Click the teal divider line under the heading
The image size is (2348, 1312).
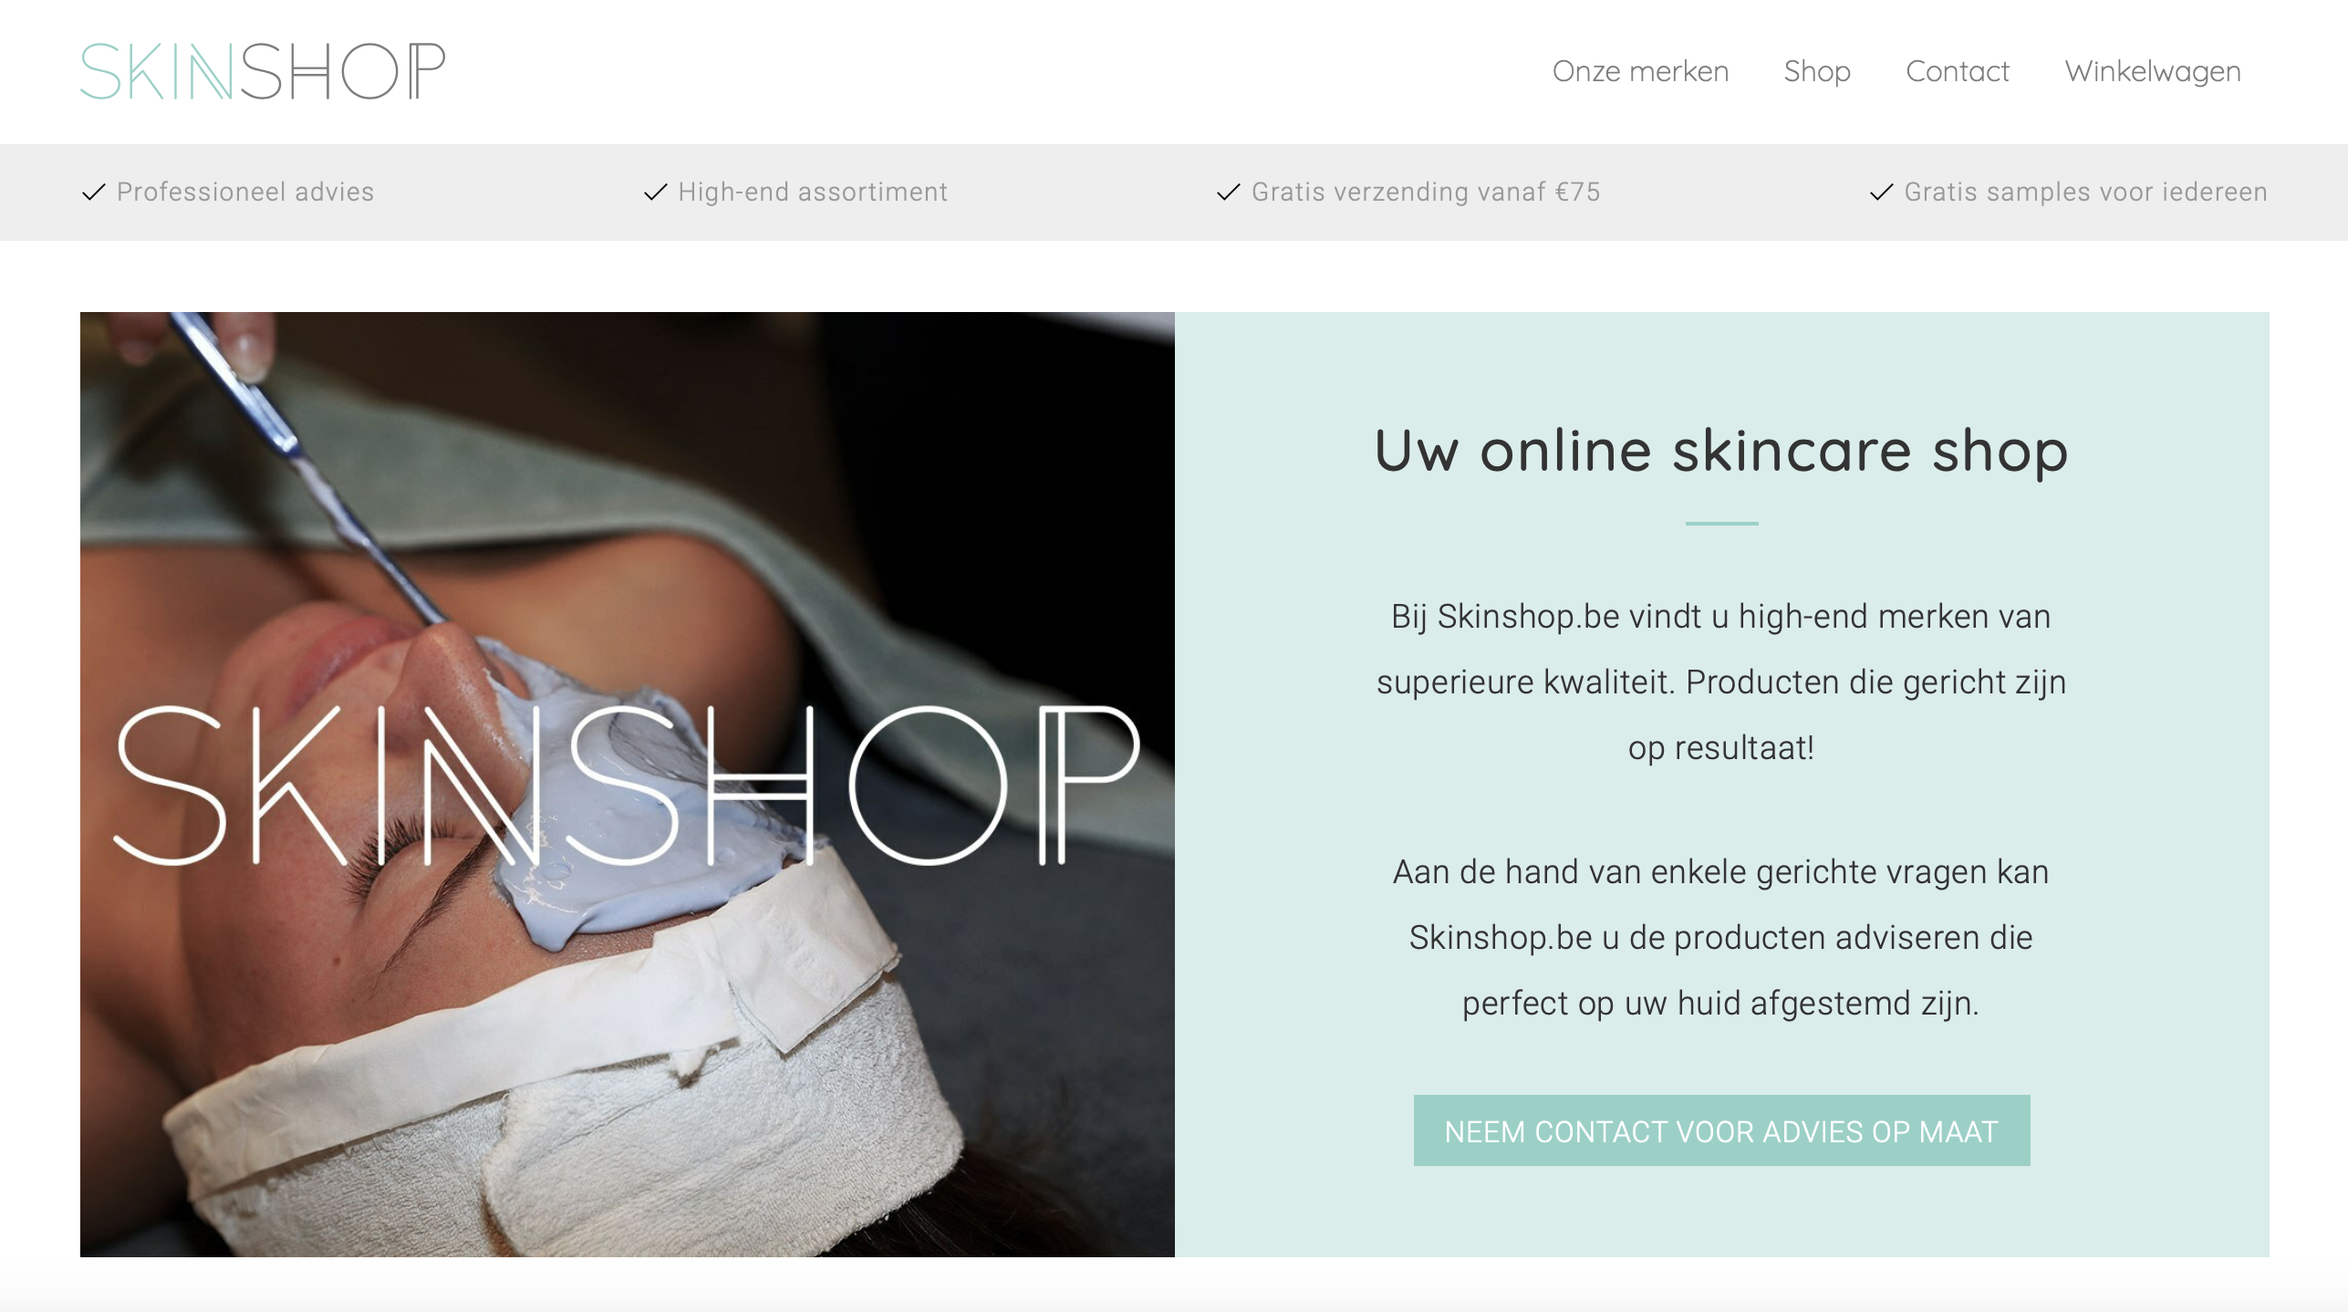(x=1721, y=524)
